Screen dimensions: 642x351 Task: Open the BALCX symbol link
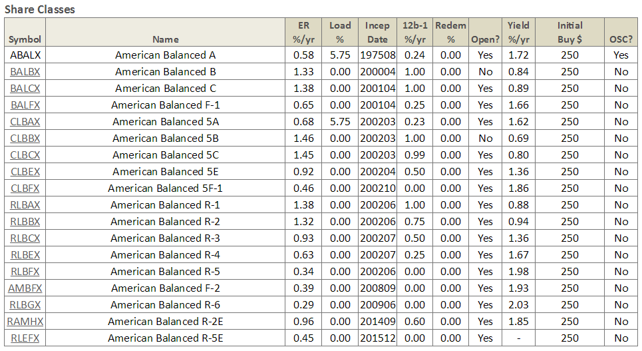25,89
